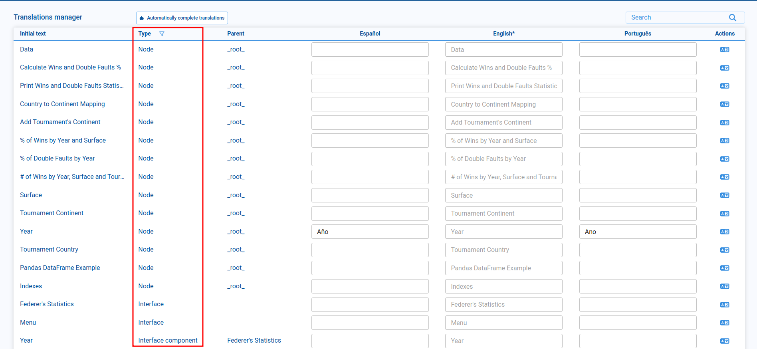Click Federer's Statistics parent of Year row
Viewport: 757px width, 349px height.
(x=254, y=341)
